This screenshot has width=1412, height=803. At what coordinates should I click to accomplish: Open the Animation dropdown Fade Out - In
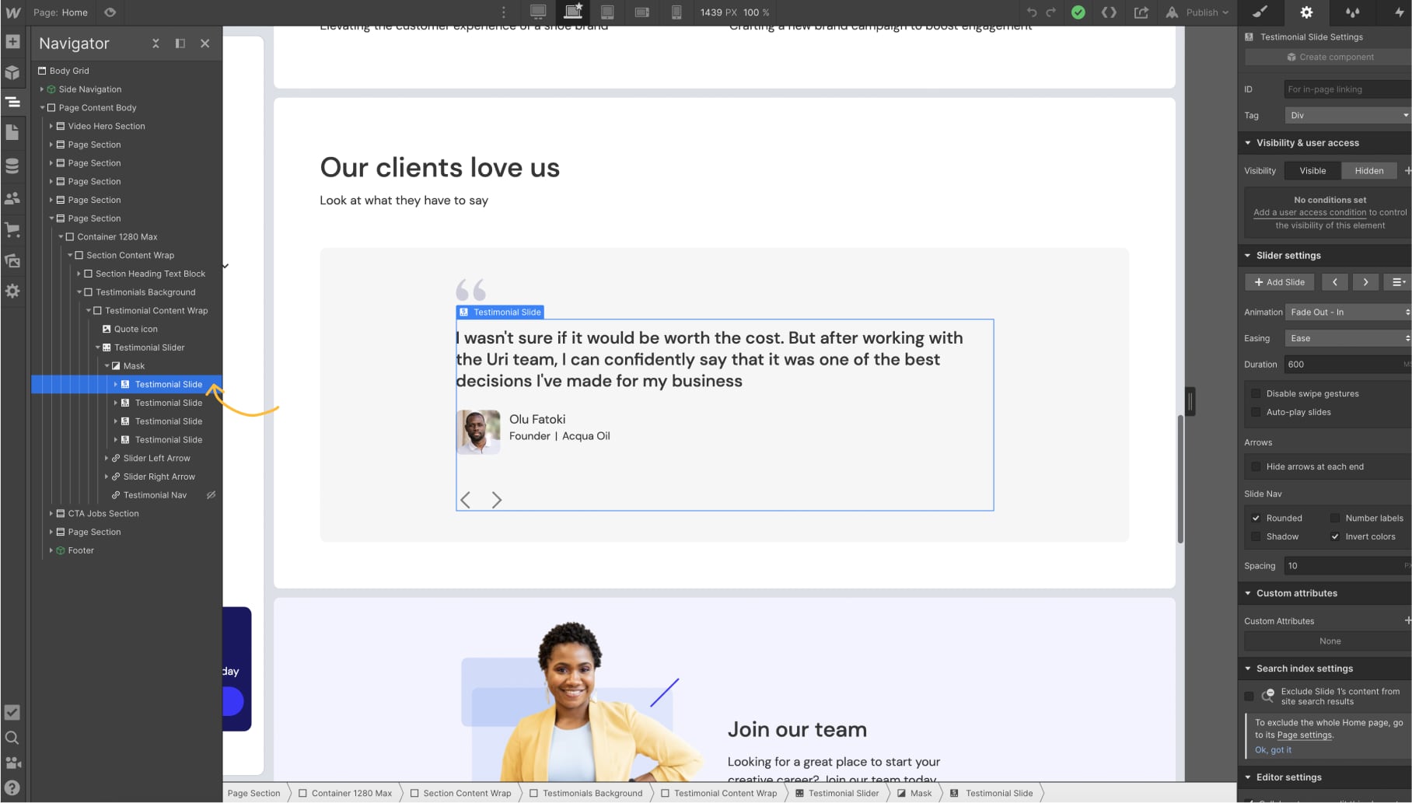pyautogui.click(x=1347, y=312)
